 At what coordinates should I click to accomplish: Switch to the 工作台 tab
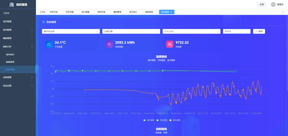(42, 12)
